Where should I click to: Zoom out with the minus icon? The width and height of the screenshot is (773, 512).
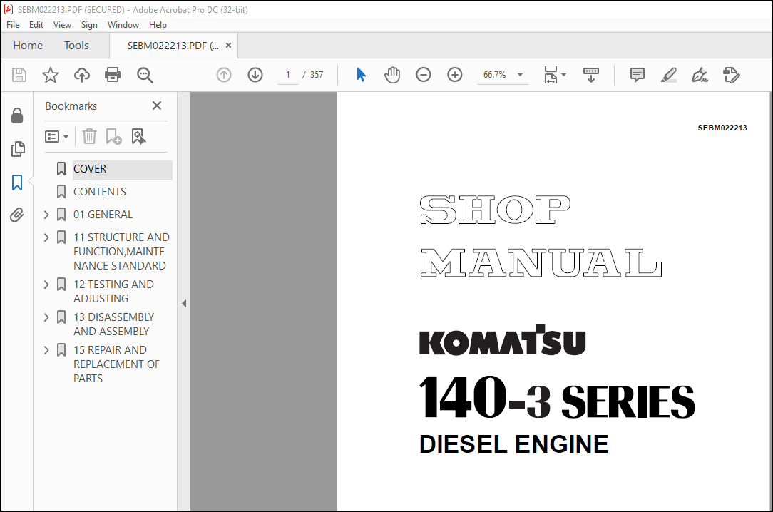424,75
